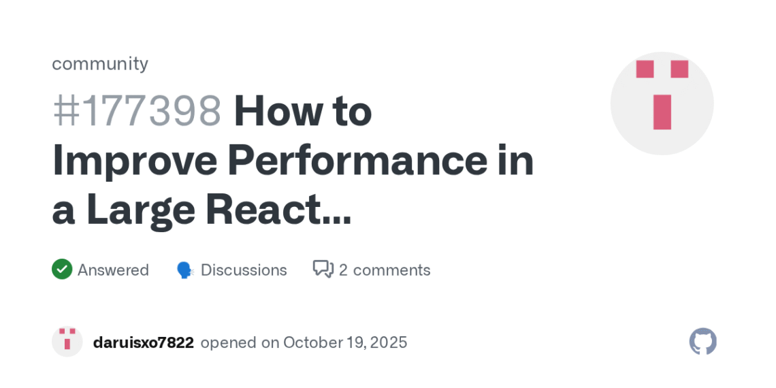Open the community category label

[x=100, y=63]
